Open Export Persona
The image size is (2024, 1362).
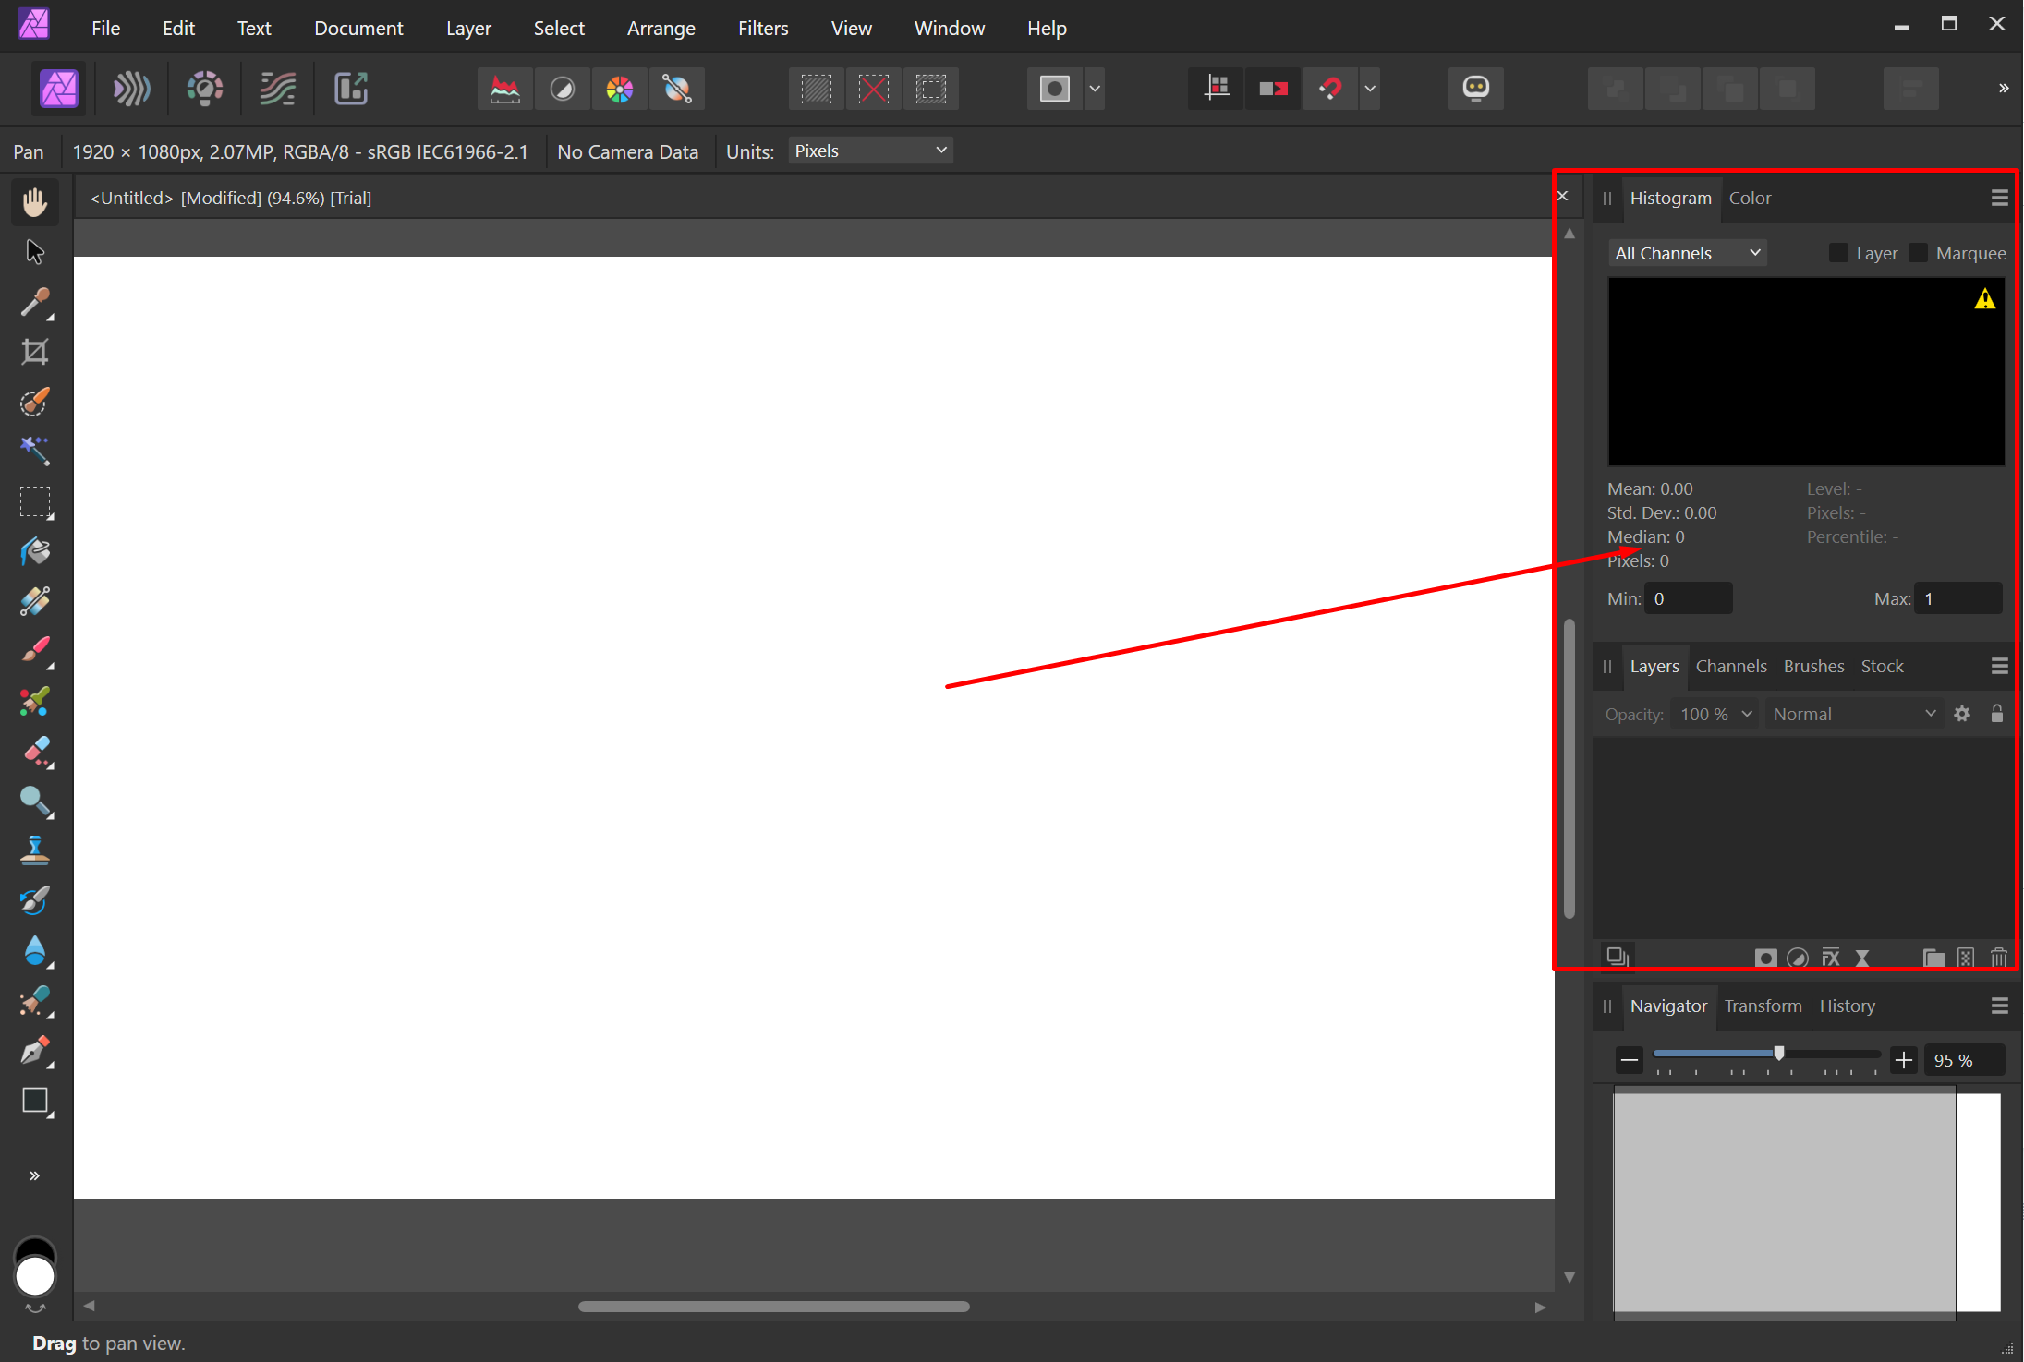click(351, 89)
